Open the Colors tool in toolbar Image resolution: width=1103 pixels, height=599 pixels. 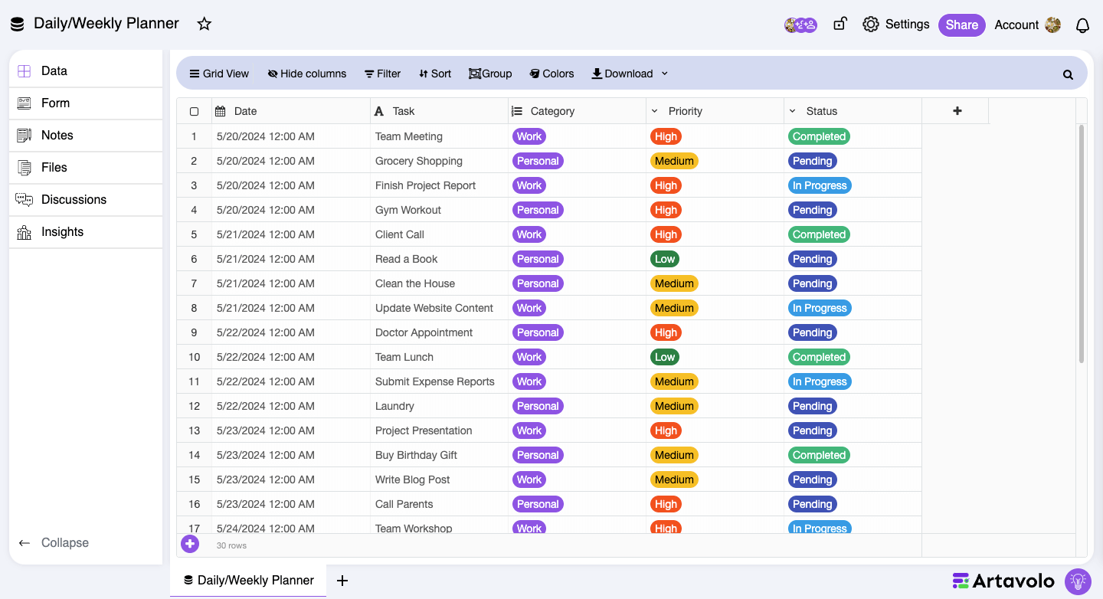(x=551, y=74)
